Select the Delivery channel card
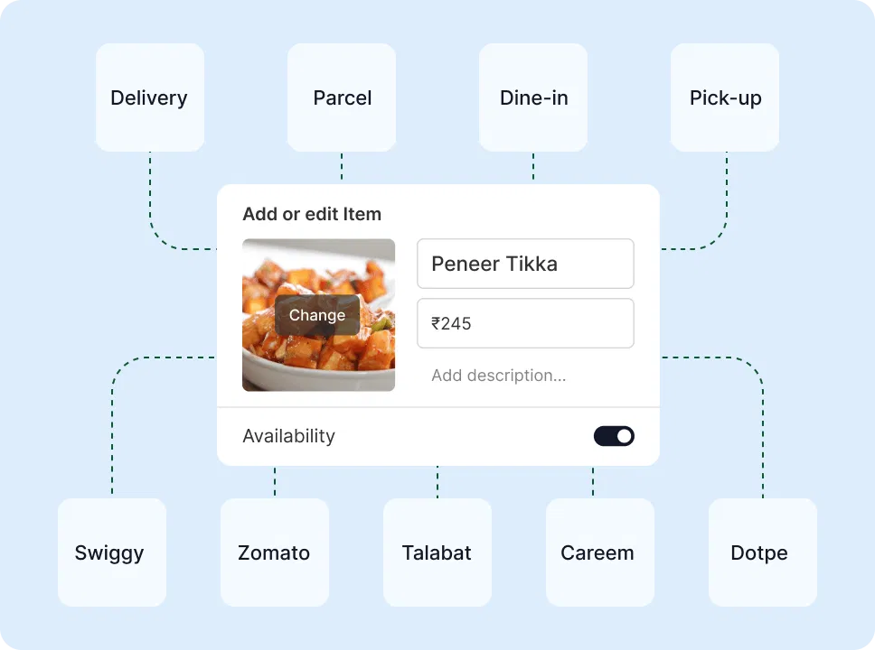Screen dimensions: 875x650 click(149, 97)
